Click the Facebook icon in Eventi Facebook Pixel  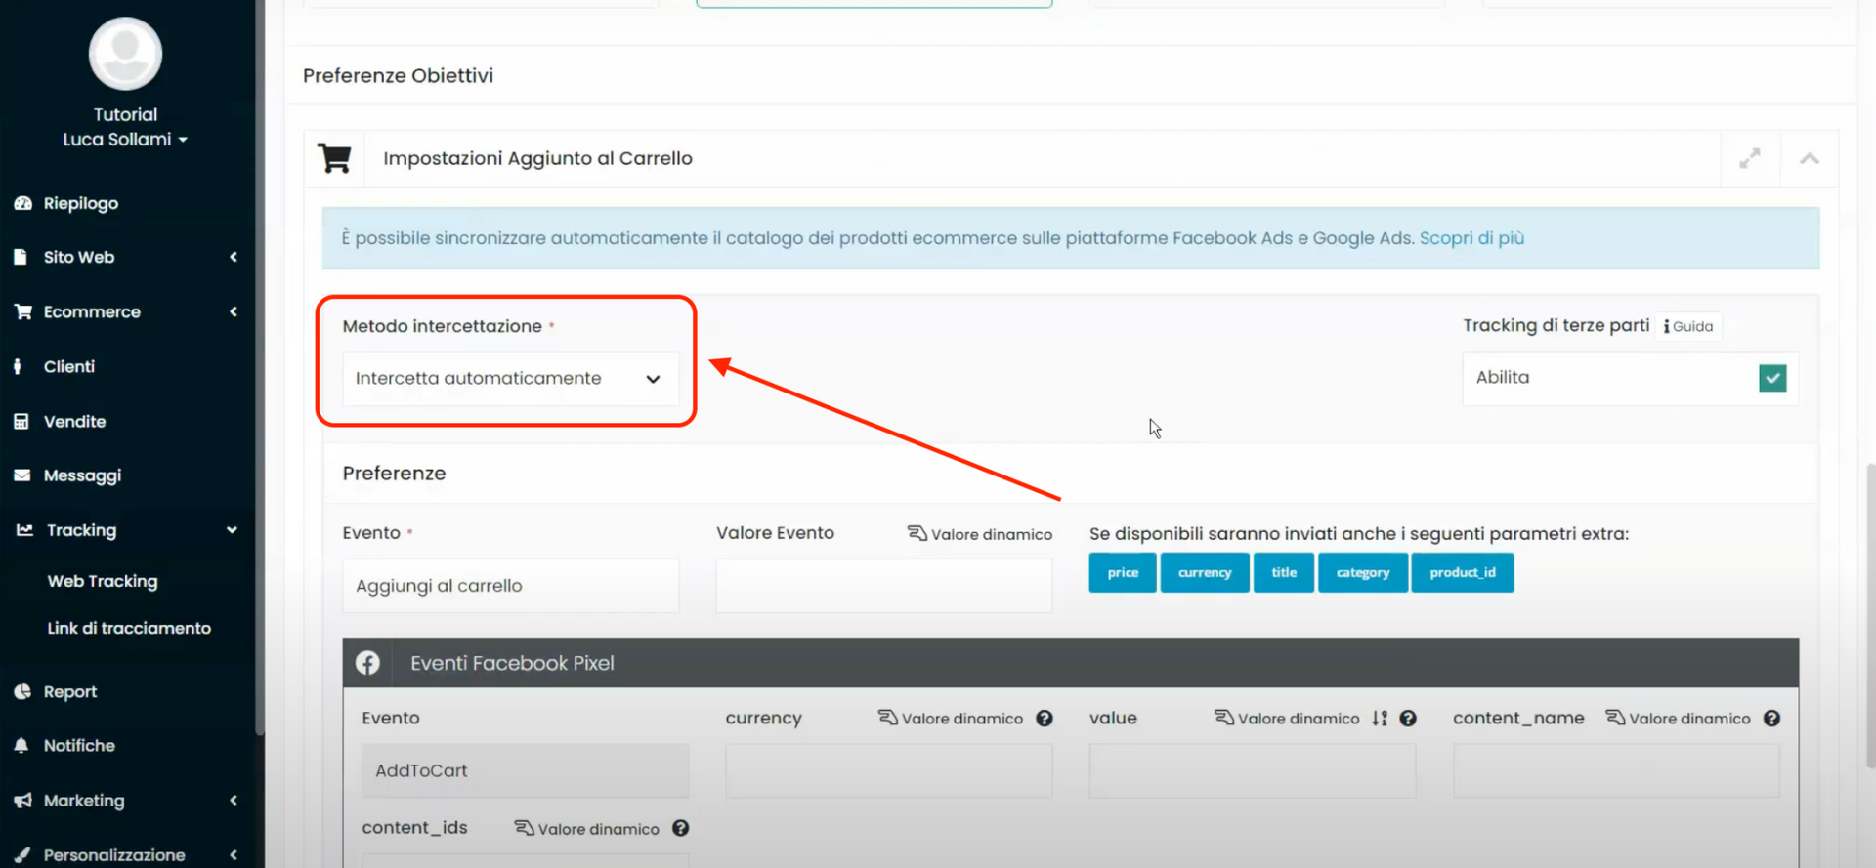[x=367, y=663]
